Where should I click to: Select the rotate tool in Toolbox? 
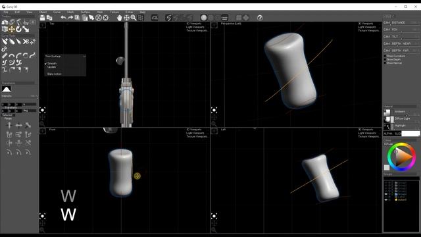click(18, 29)
